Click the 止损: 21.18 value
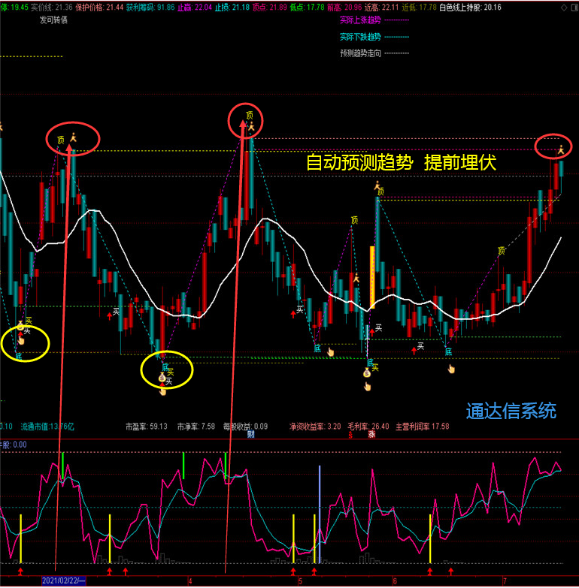This screenshot has height=588, width=579. (x=232, y=7)
